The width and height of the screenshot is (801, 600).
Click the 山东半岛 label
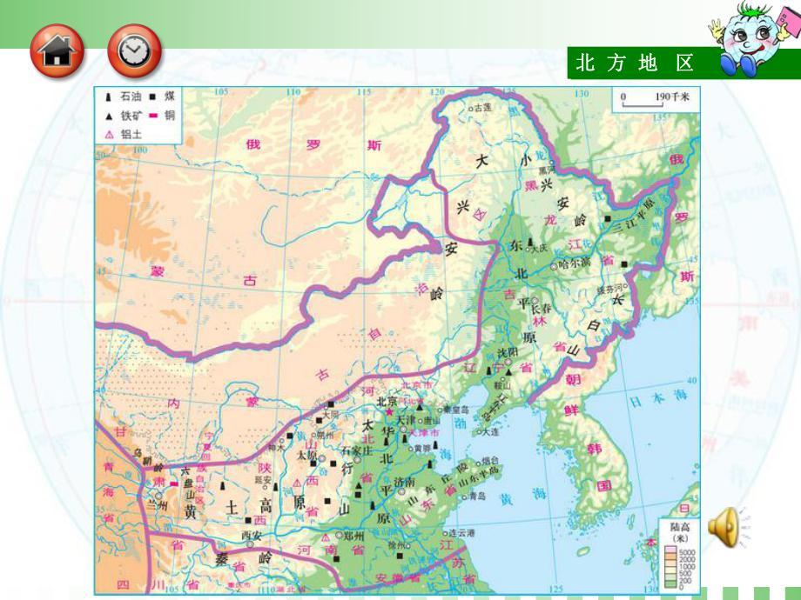click(479, 478)
